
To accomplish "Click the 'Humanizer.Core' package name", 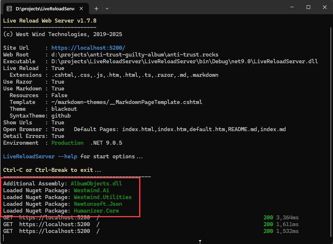I will pos(96,211).
